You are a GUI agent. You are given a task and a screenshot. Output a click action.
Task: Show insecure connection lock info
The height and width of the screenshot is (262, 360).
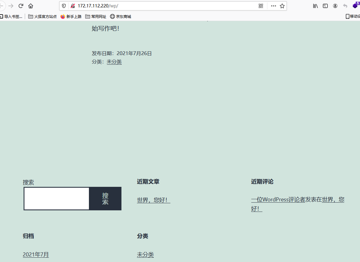pyautogui.click(x=73, y=6)
